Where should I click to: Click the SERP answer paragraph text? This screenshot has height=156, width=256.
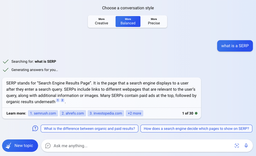pyautogui.click(x=101, y=92)
